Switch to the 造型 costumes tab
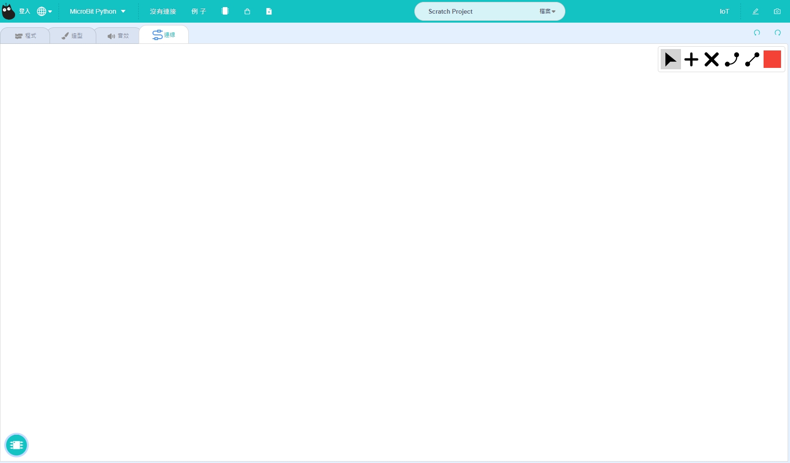The image size is (790, 463). coord(72,36)
